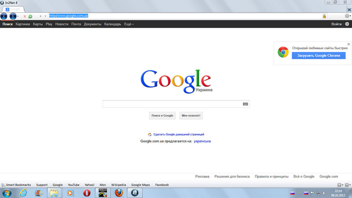
Task: Open Карты in the Google top bar
Action: coord(38,24)
